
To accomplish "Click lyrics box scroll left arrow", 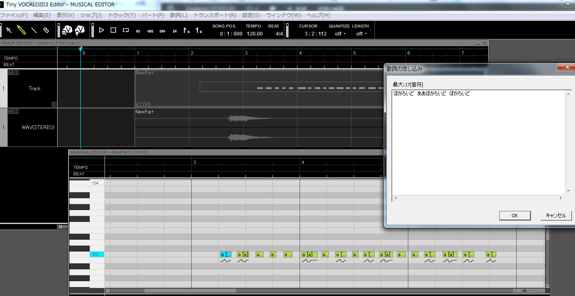I will point(395,198).
